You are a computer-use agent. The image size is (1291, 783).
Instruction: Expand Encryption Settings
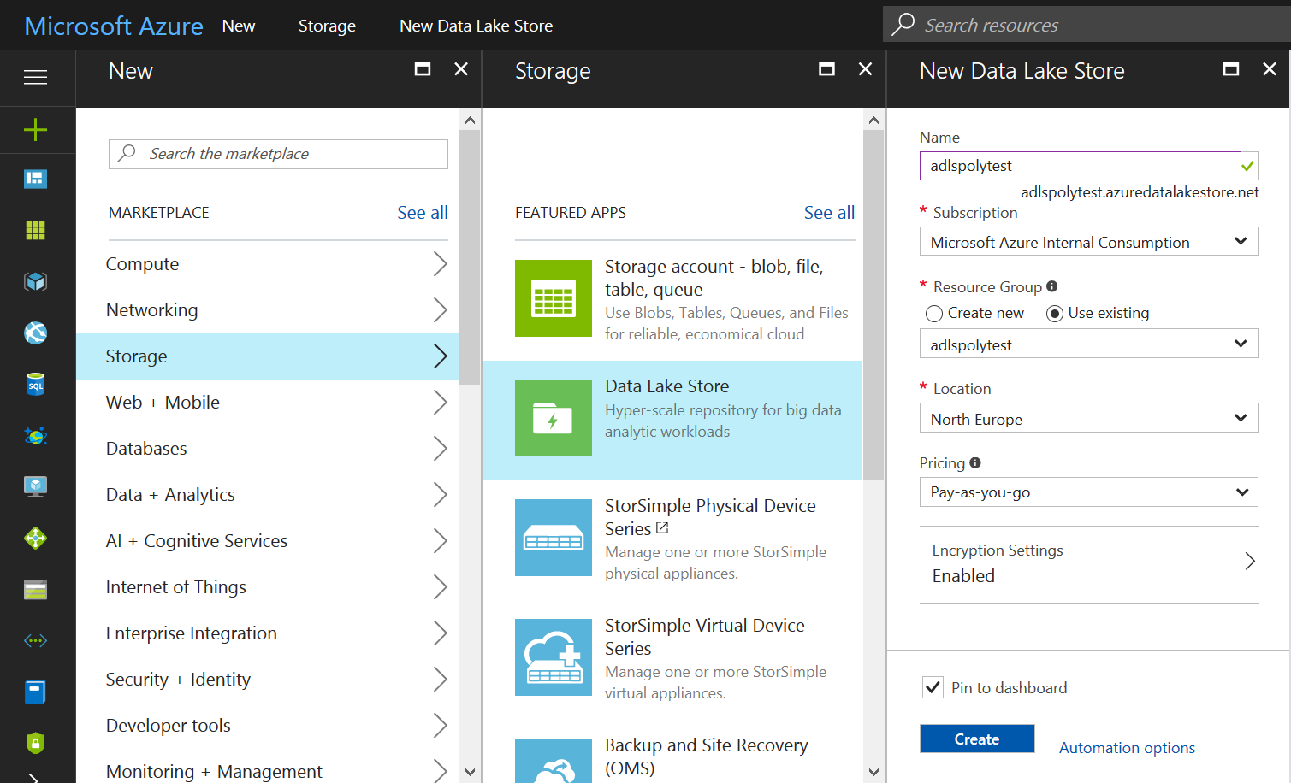1089,564
